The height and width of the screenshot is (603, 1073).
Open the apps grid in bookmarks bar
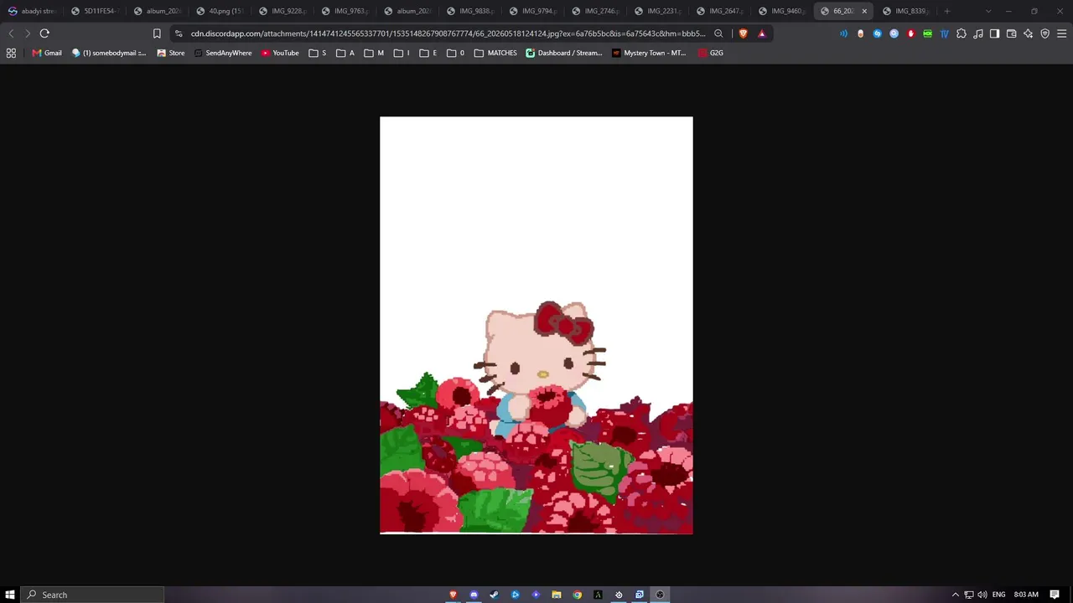[11, 53]
